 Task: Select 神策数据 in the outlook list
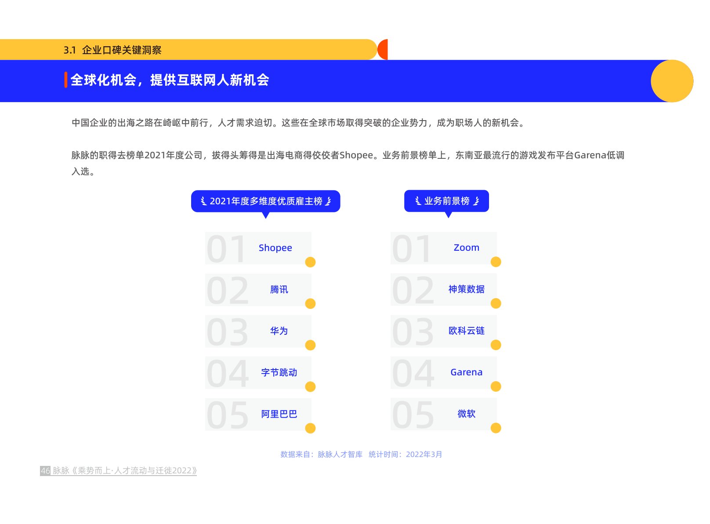point(444,289)
